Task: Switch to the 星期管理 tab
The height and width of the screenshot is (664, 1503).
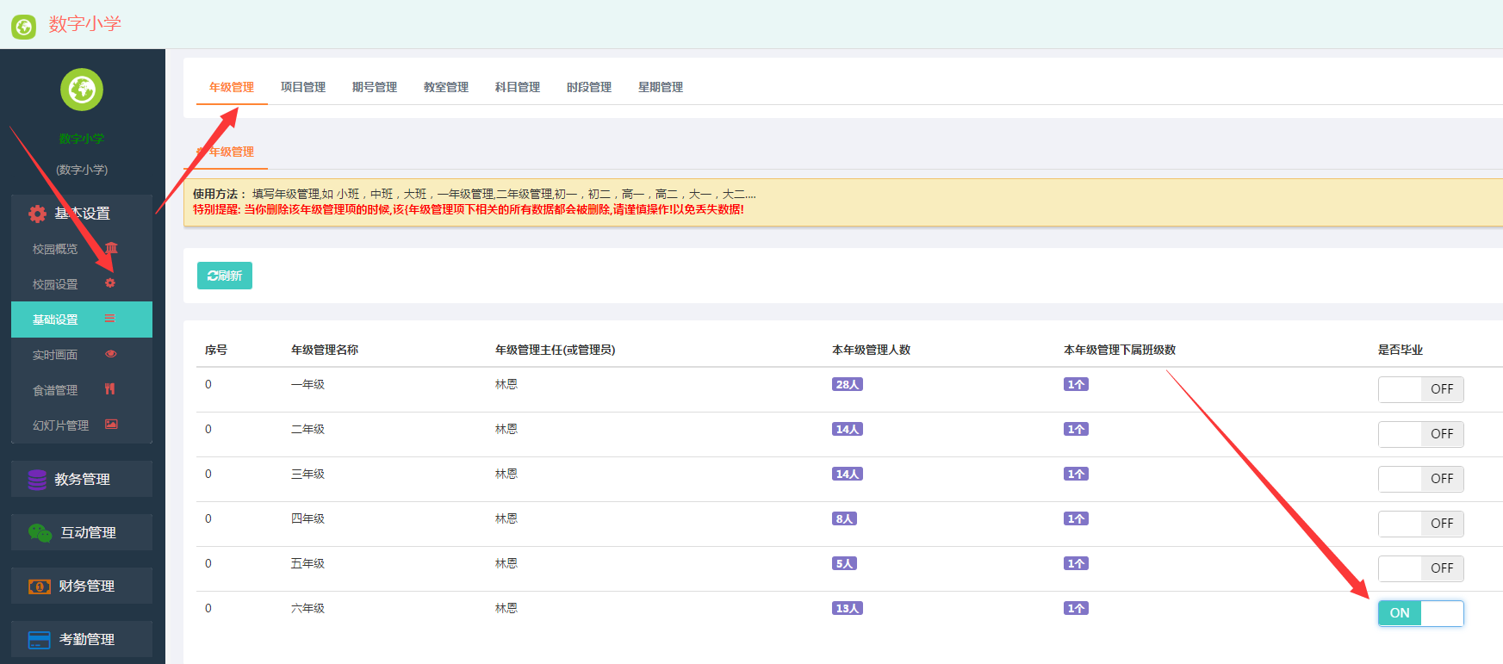Action: tap(661, 87)
